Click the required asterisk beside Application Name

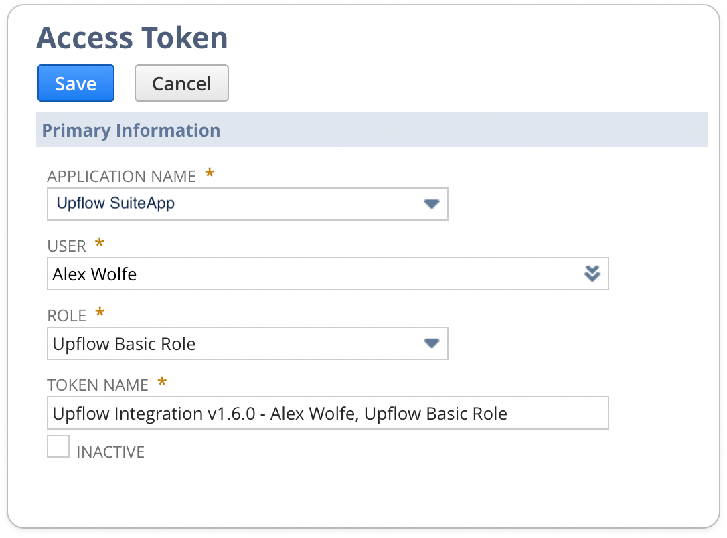210,173
